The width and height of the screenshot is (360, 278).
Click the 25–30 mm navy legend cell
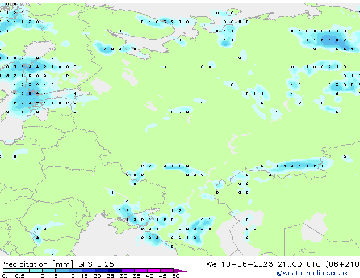pos(115,271)
